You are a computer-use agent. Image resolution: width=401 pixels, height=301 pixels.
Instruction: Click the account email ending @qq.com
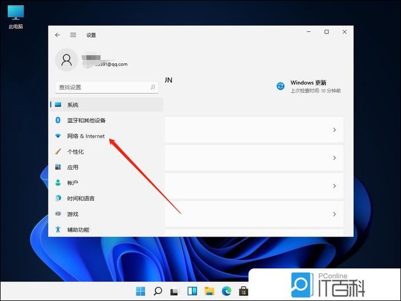[x=111, y=65]
